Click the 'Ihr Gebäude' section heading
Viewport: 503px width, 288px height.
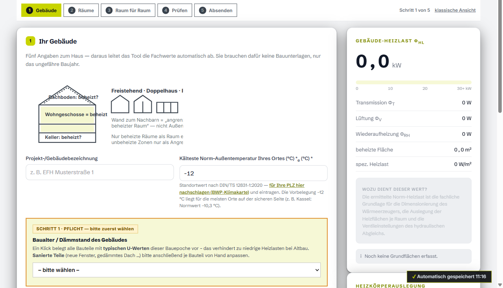pyautogui.click(x=58, y=41)
